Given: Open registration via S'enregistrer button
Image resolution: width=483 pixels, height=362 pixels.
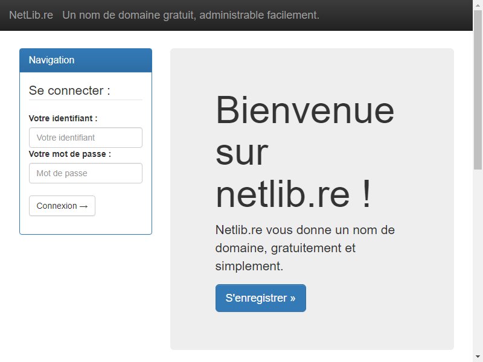Looking at the screenshot, I should [x=261, y=298].
